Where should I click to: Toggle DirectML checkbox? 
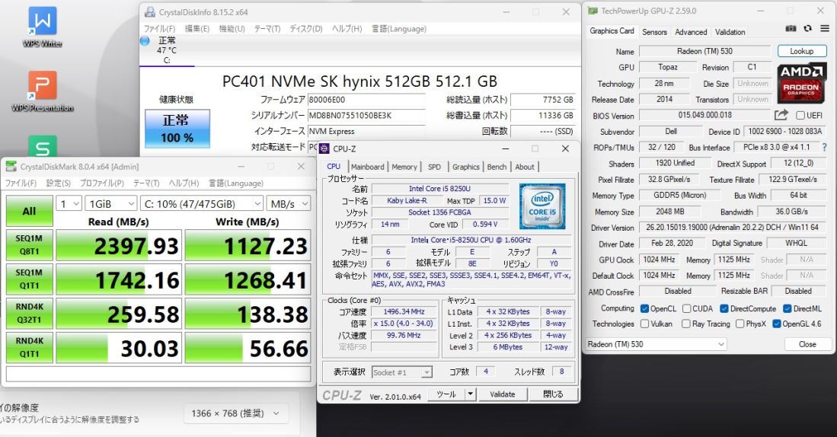click(x=787, y=308)
